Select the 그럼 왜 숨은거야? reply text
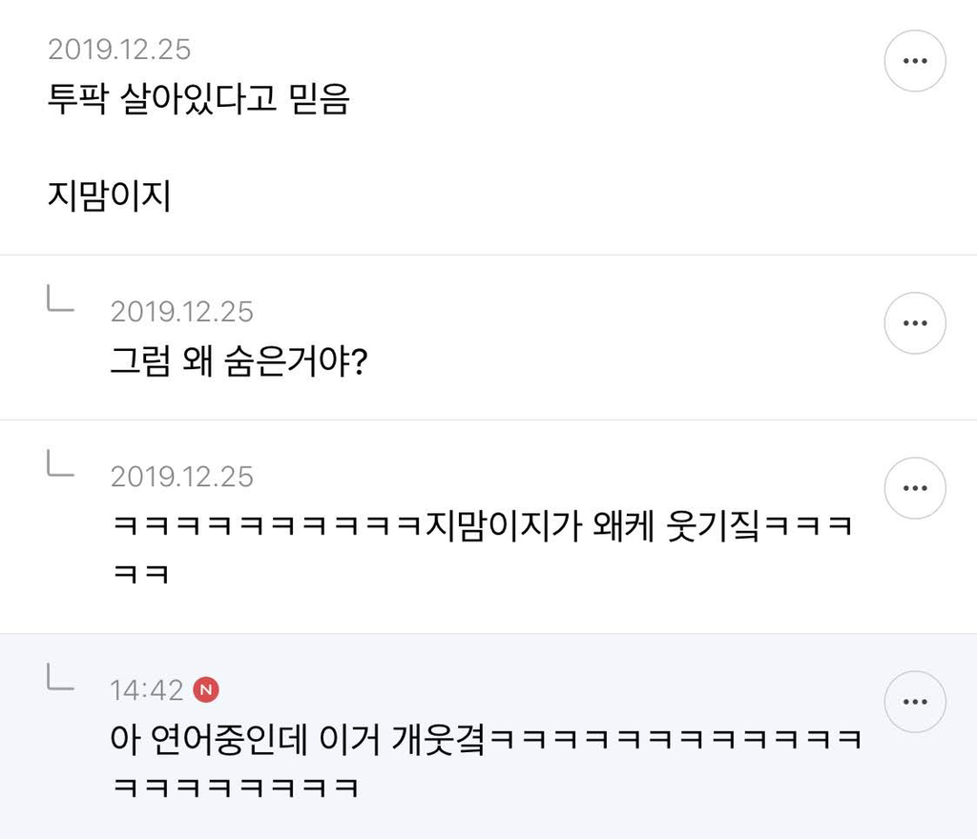This screenshot has width=977, height=839. pyautogui.click(x=239, y=361)
